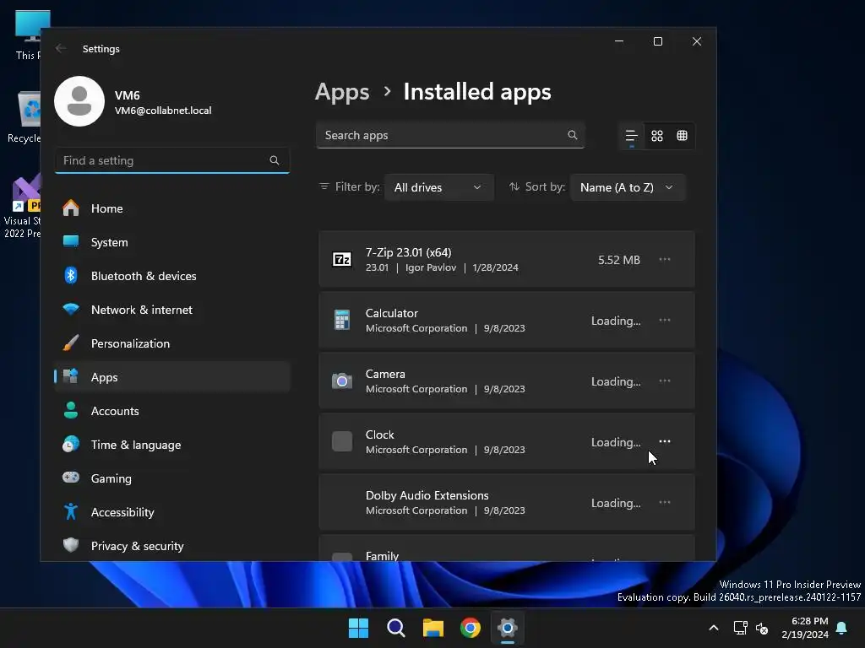
Task: Open Filter by All drives dropdown
Action: [x=438, y=187]
